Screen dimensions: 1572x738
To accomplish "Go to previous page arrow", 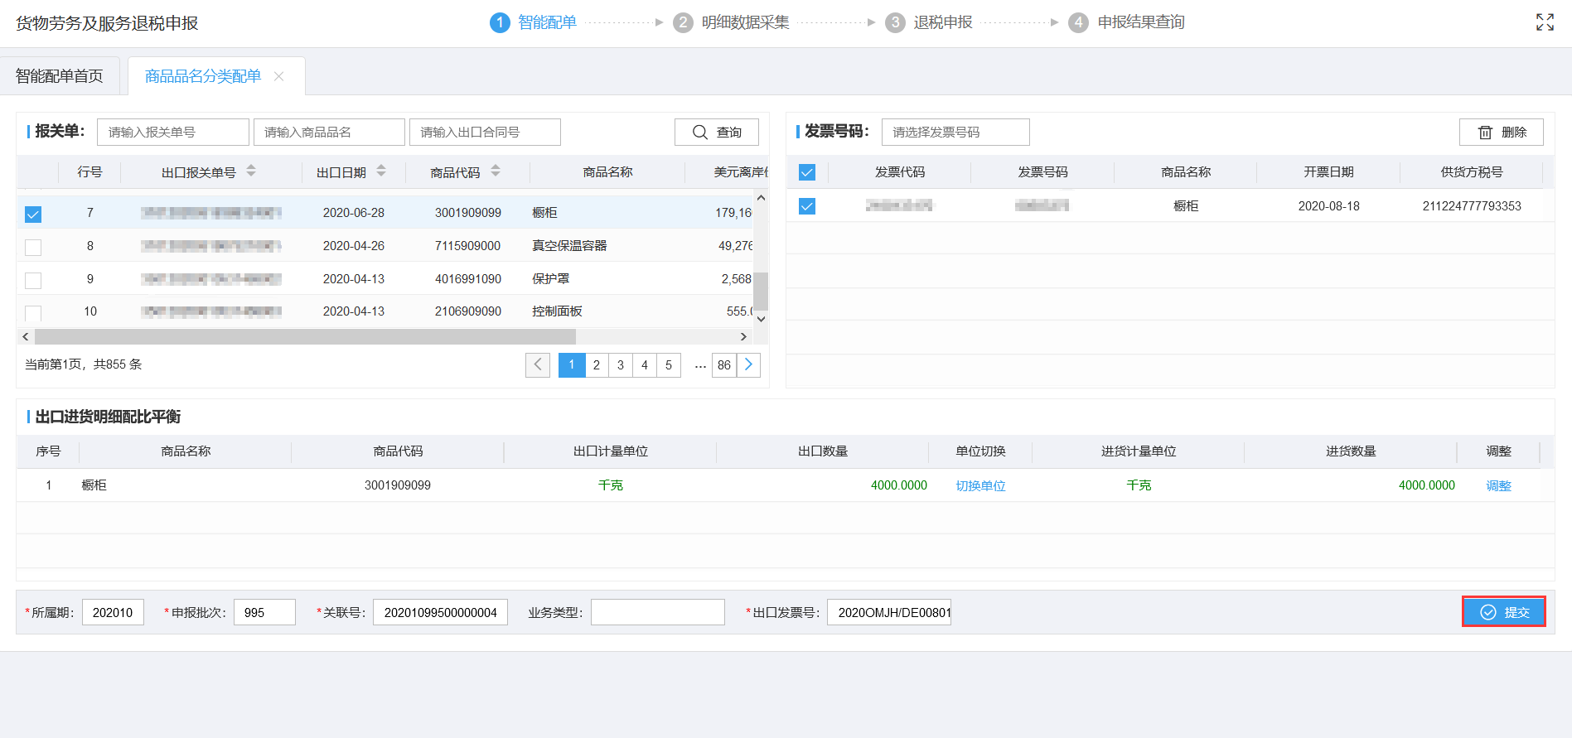I will pyautogui.click(x=538, y=364).
